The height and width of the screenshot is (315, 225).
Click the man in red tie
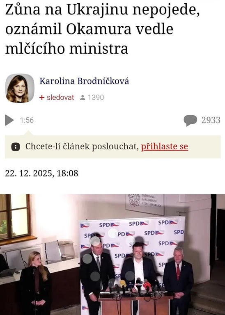(x=178, y=281)
